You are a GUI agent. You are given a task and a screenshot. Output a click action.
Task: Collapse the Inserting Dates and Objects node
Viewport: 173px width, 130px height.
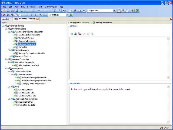point(9,99)
